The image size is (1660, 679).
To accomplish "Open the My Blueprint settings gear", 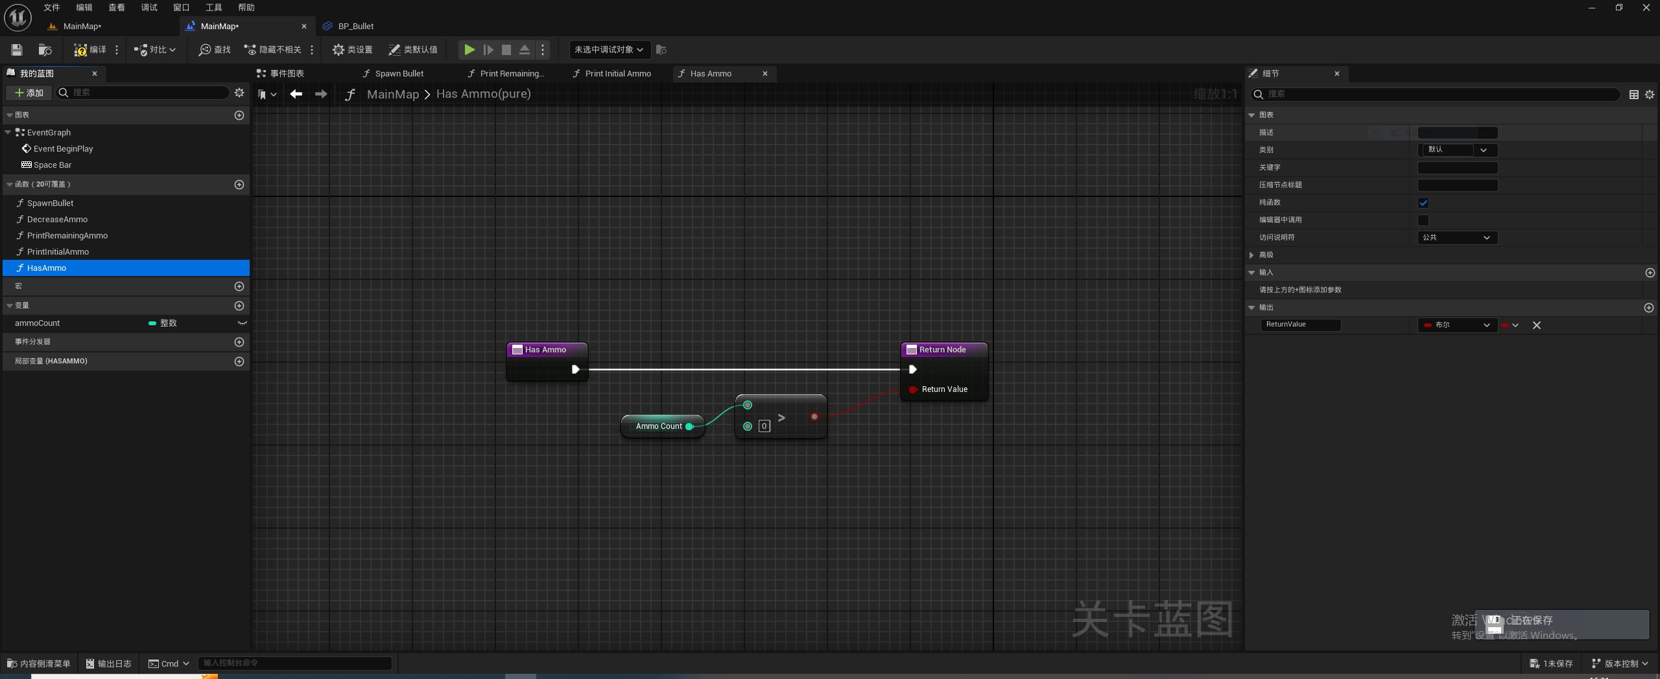I will [x=239, y=93].
